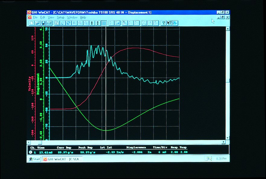Image resolution: width=266 pixels, height=179 pixels.
Task: Select the channel 1 radio indicator
Action: click(x=30, y=152)
